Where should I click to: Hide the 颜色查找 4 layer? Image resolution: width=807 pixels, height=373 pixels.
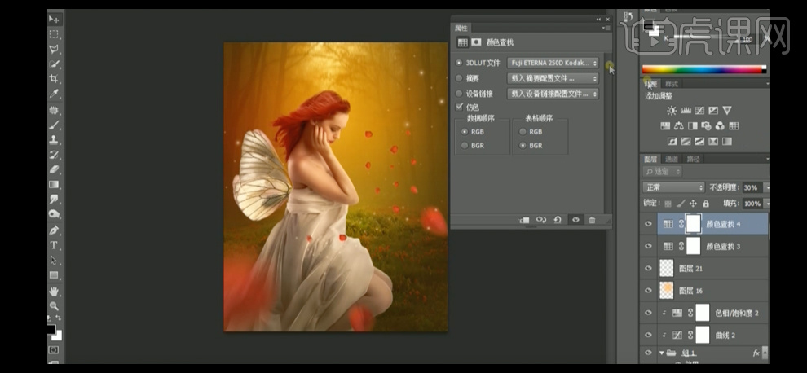pyautogui.click(x=648, y=224)
